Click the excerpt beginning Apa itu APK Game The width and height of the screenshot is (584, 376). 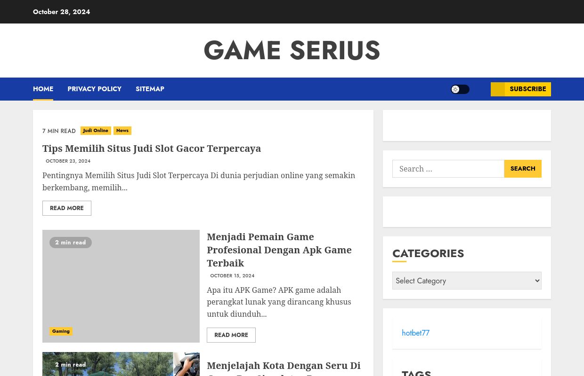pos(279,302)
